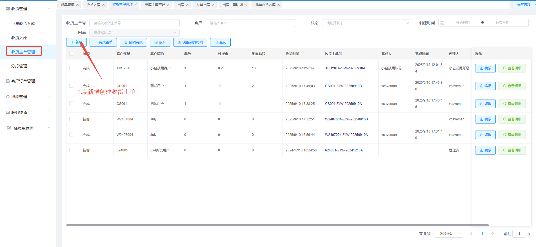
Task: Click 查看明细 for CS001-ZJW-20250910B
Action: coord(512,86)
